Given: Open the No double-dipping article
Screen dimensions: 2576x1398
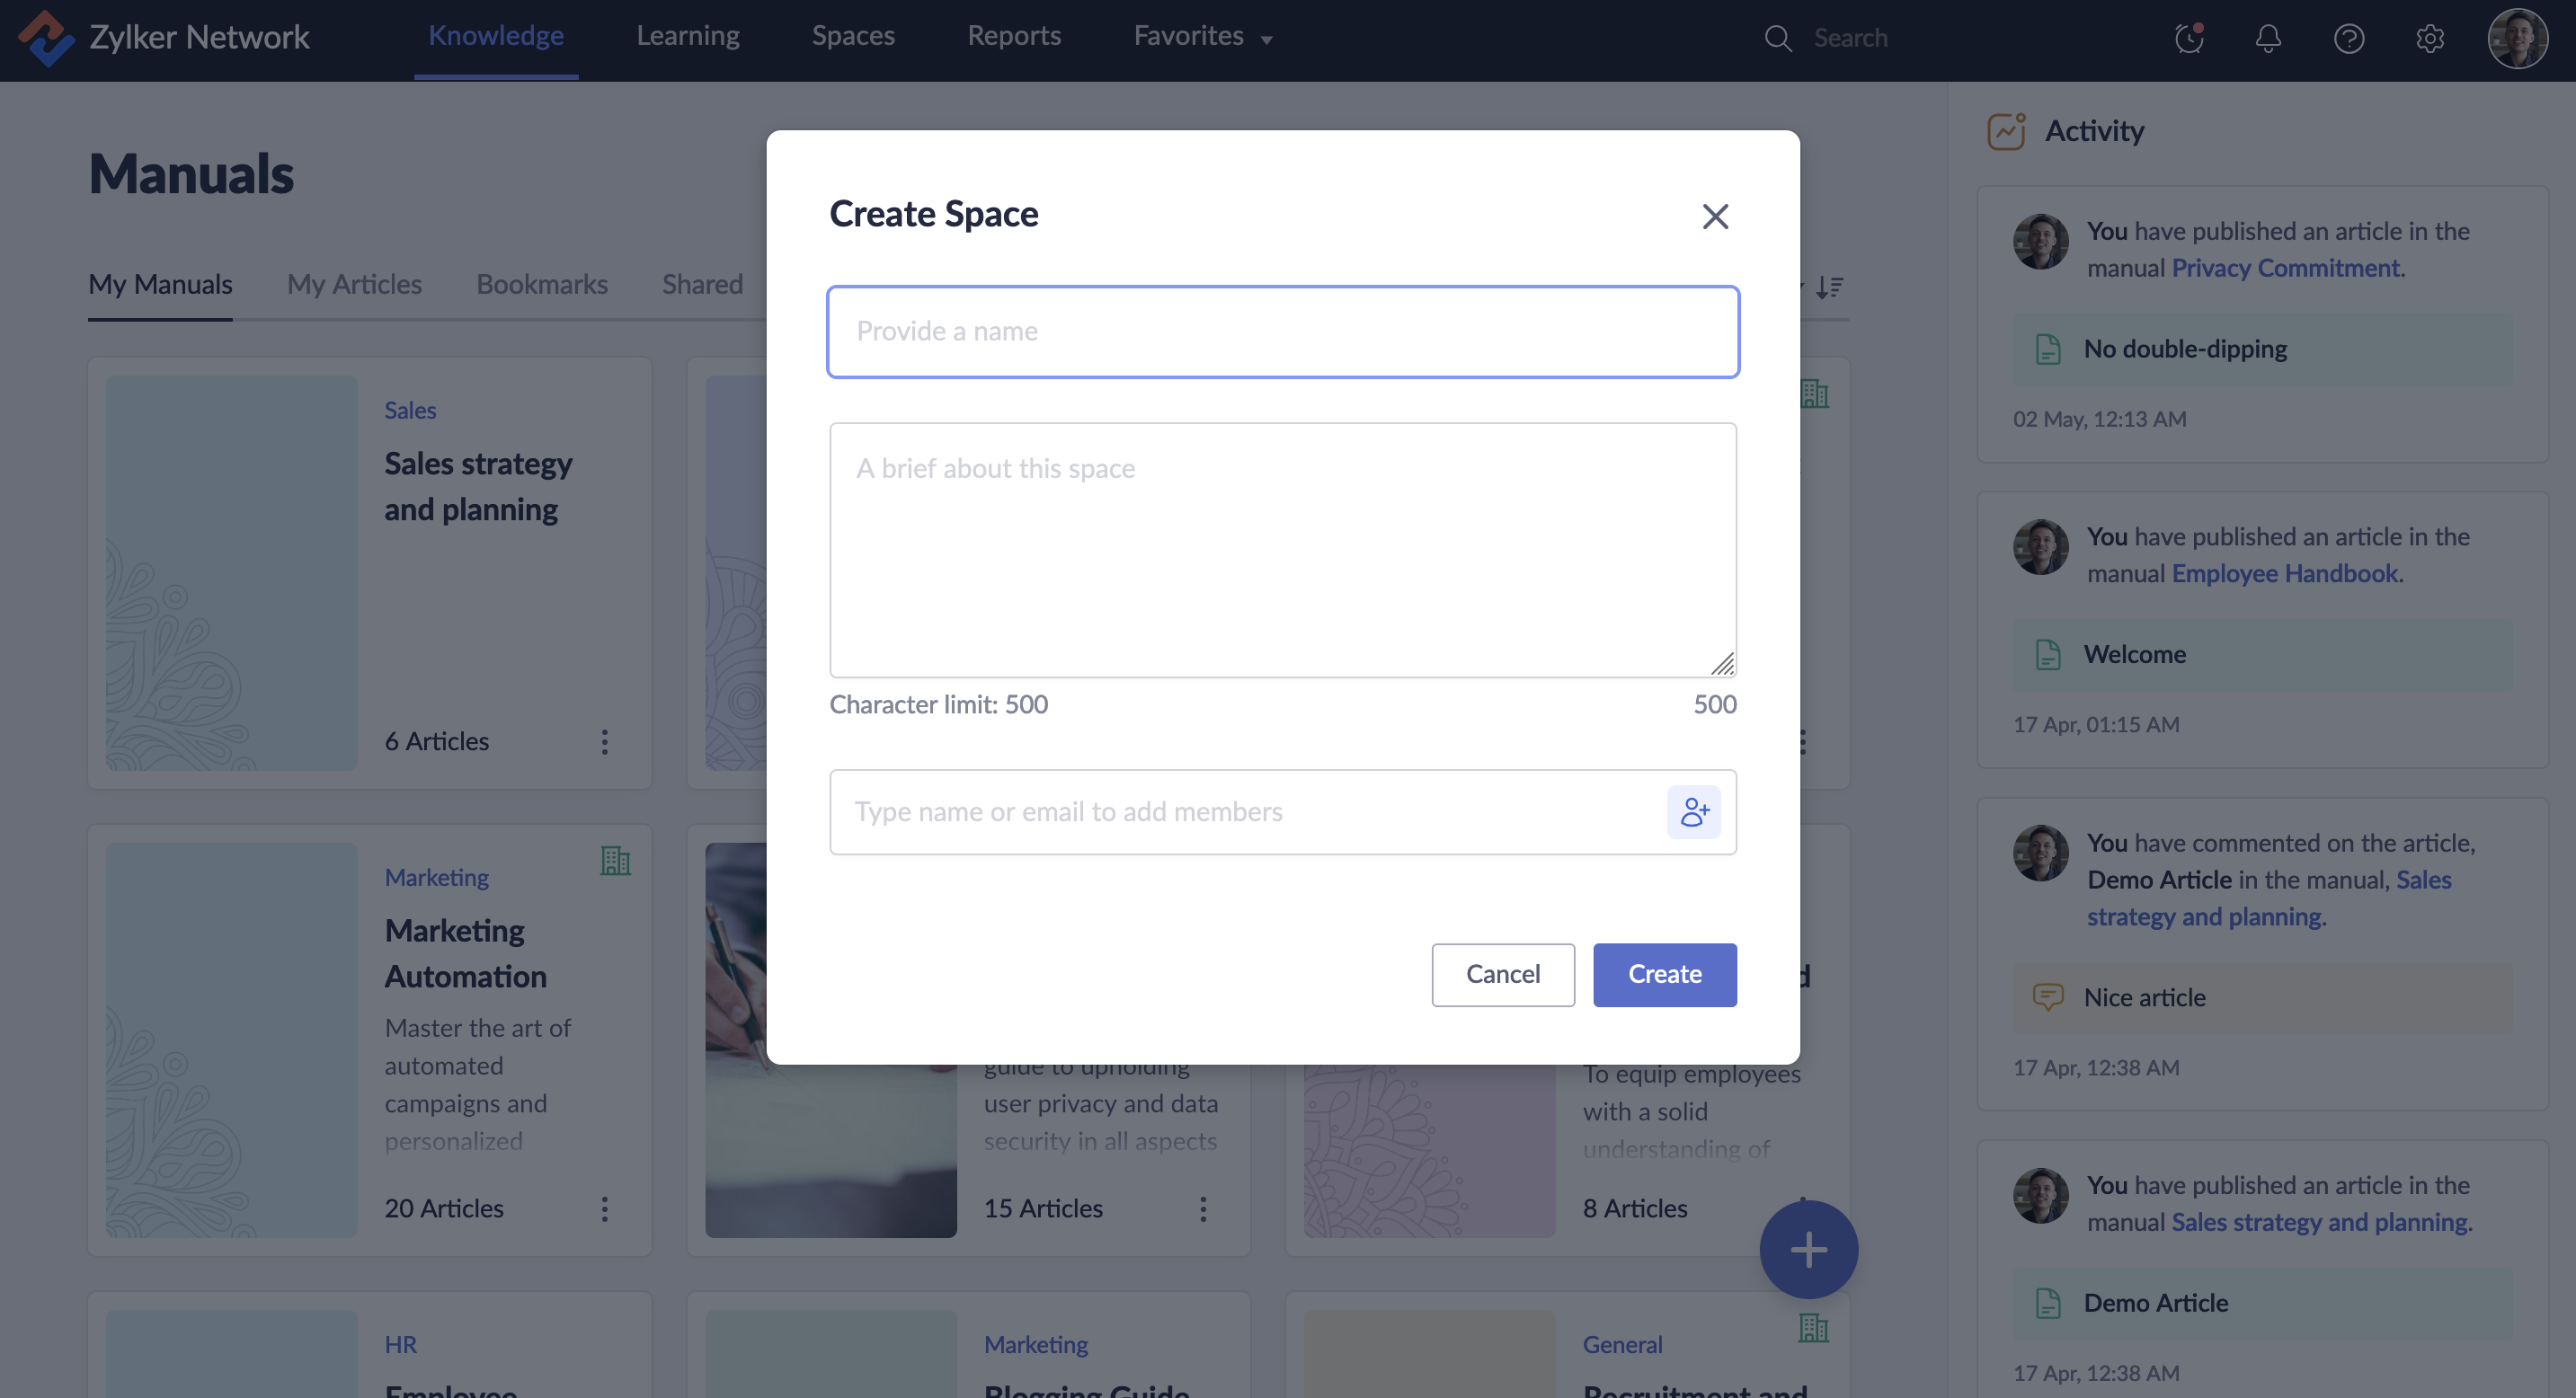Looking at the screenshot, I should click(x=2262, y=349).
